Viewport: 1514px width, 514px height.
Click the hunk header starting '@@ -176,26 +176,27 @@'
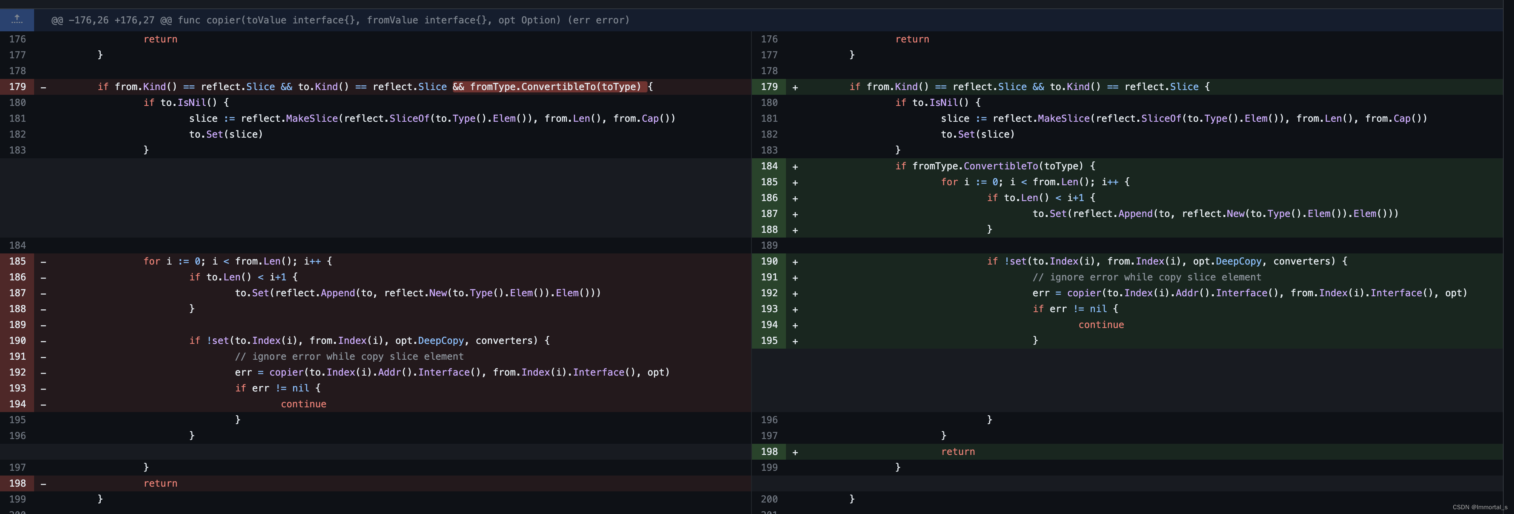pos(340,20)
